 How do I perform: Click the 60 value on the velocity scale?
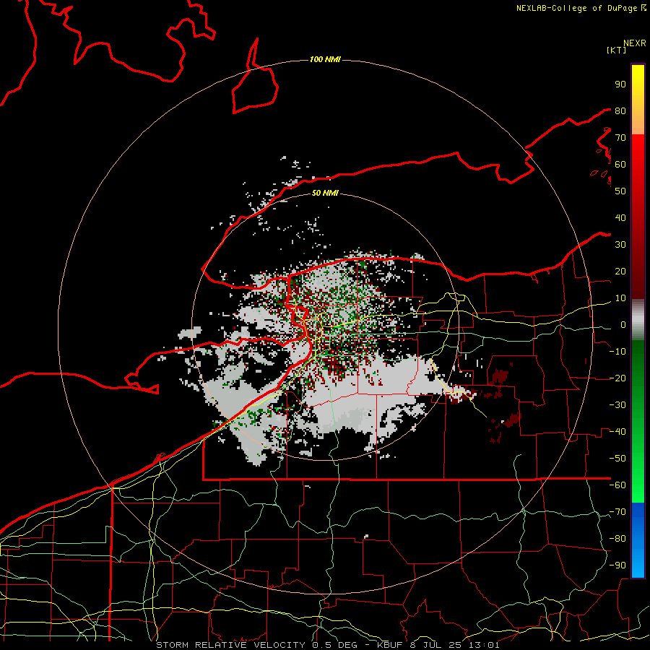click(x=620, y=164)
